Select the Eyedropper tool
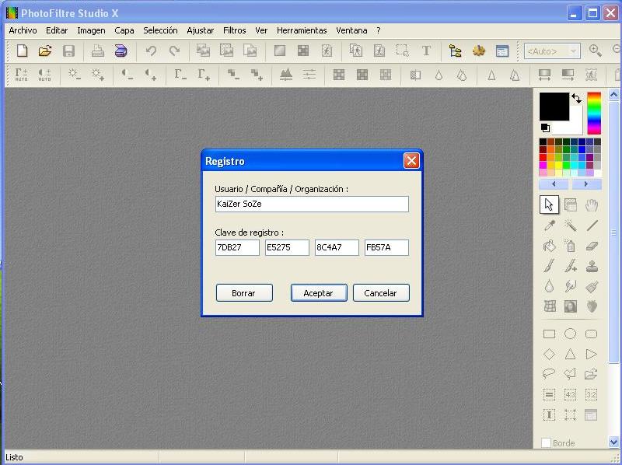This screenshot has width=622, height=465. point(548,226)
